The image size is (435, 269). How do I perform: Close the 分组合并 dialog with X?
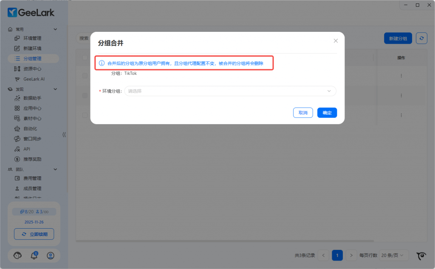coord(336,41)
